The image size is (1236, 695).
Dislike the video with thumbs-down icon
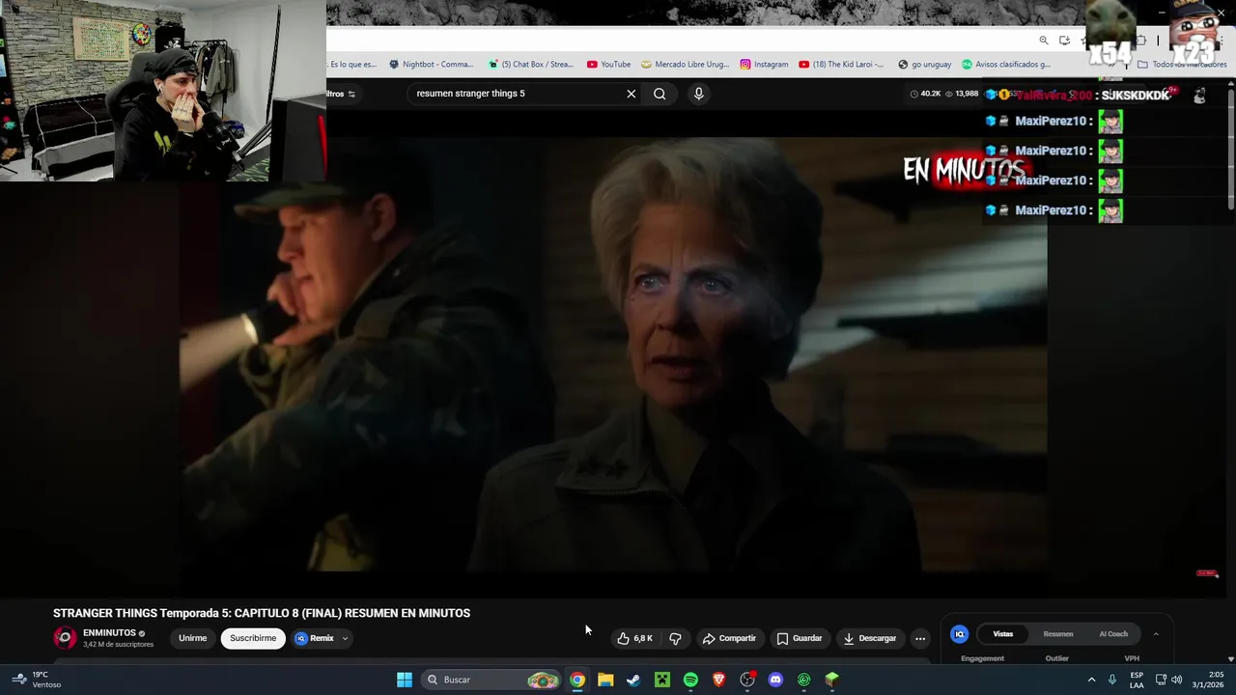point(675,638)
